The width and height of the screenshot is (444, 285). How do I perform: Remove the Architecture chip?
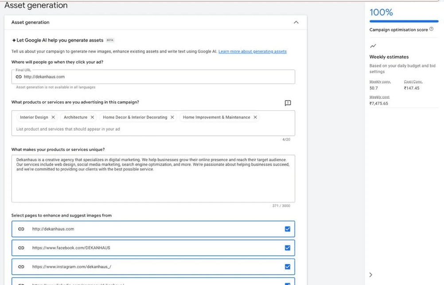tap(92, 117)
